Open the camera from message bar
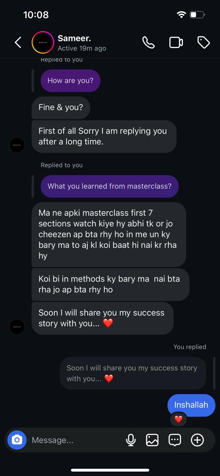This screenshot has height=476, width=220. 17,440
